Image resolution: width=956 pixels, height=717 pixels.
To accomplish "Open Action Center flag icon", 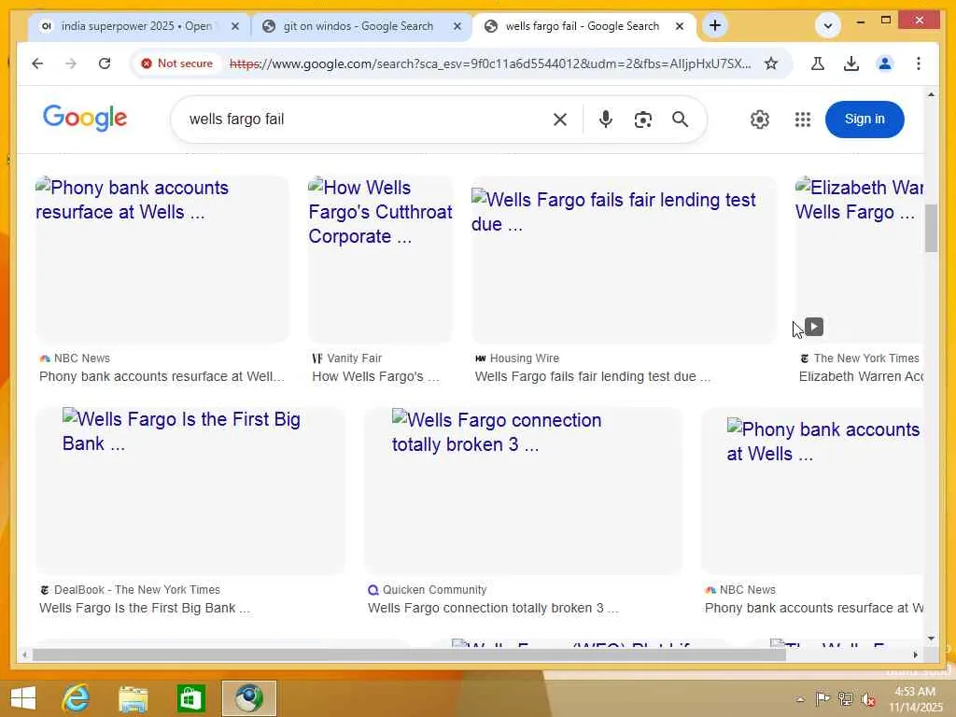I will tap(822, 698).
